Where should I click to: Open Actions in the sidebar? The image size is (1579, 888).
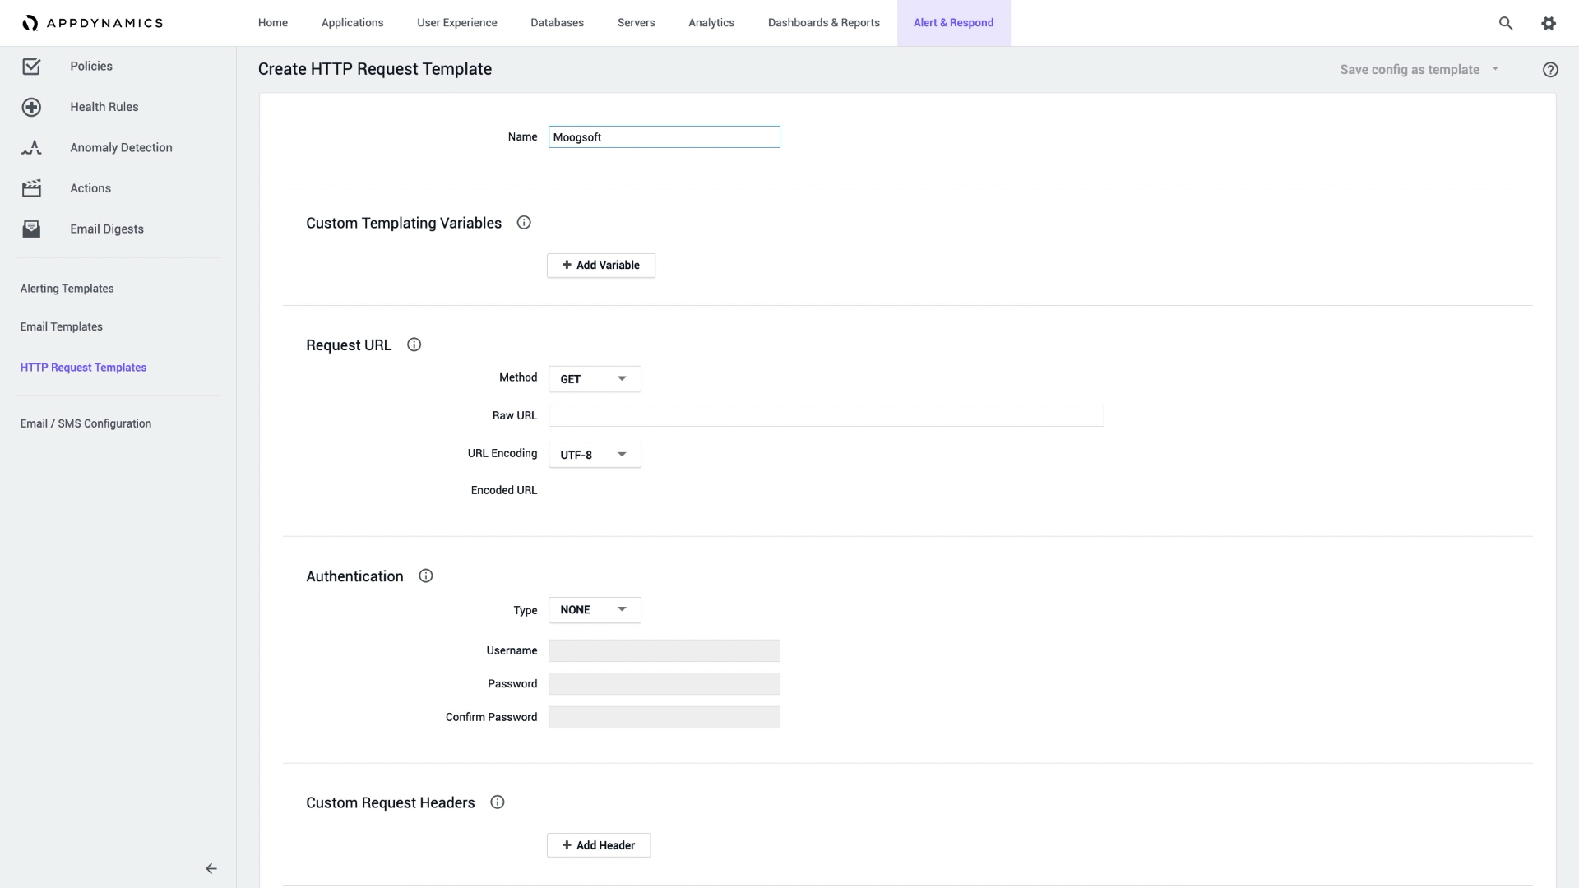click(x=90, y=188)
